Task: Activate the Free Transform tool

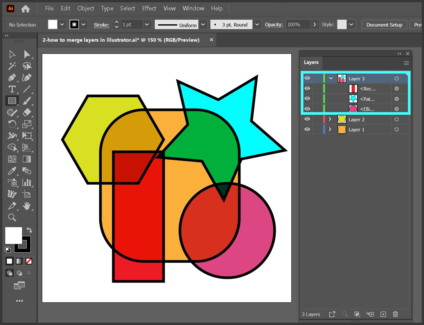Action: (x=27, y=136)
